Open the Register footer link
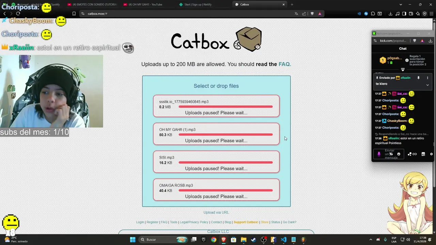The width and height of the screenshot is (436, 245). coord(152,222)
